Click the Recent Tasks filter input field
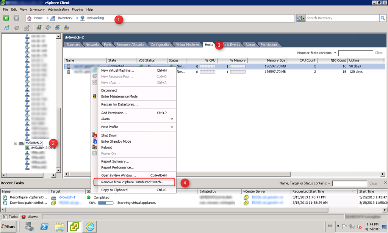 (x=349, y=183)
